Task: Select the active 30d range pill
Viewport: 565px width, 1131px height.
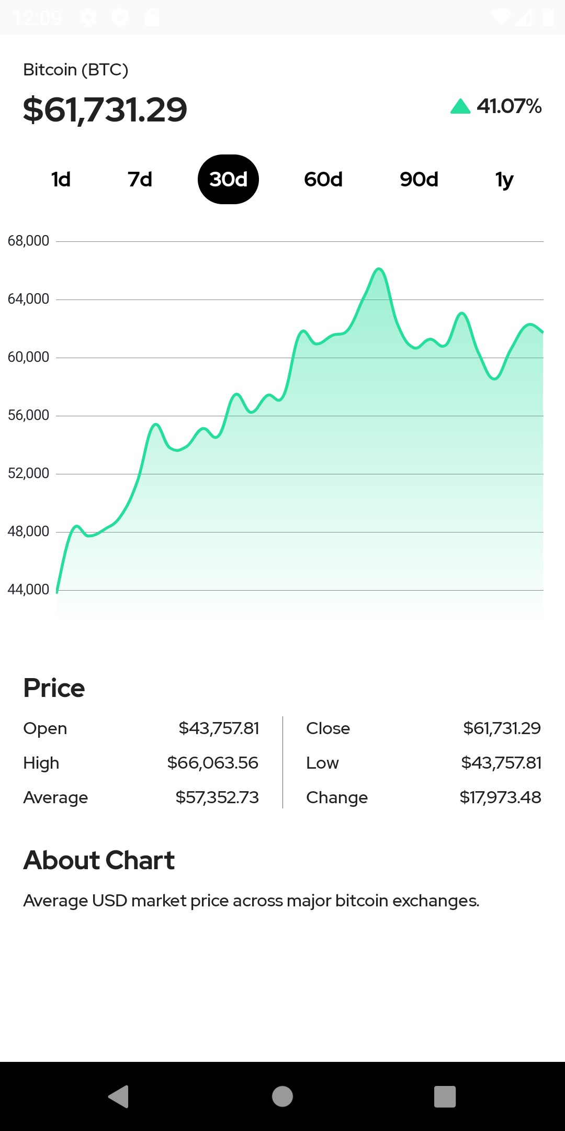Action: [x=228, y=180]
